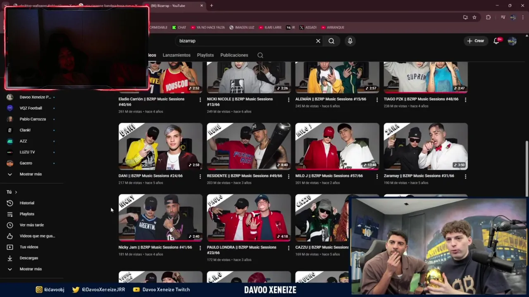Open Chrome three-dot menu
This screenshot has width=529, height=297.
click(523, 17)
